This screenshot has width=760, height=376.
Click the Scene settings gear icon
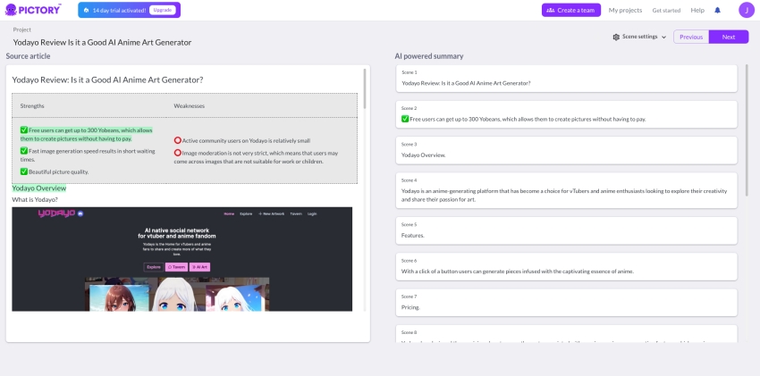point(616,37)
